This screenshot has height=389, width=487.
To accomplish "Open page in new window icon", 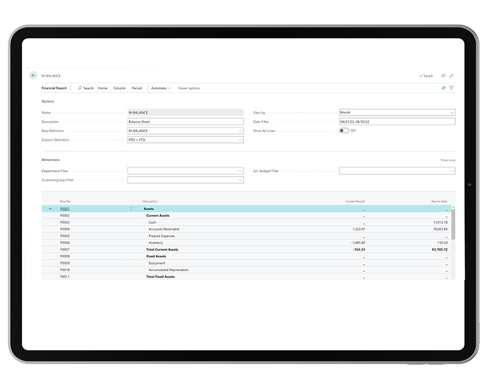I will point(443,76).
